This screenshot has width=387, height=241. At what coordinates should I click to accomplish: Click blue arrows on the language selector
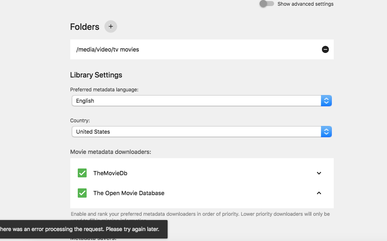326,101
